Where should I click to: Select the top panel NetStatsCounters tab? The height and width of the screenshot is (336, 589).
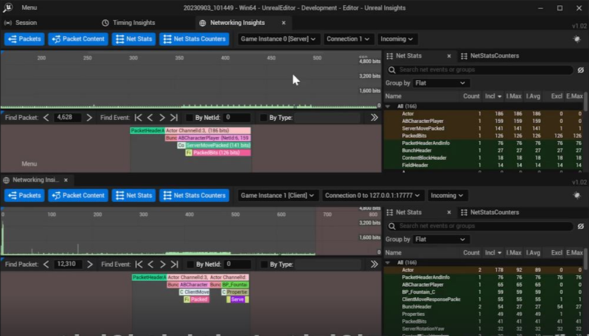[490, 56]
